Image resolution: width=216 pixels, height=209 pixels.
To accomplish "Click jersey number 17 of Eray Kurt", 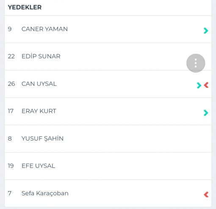I will 11,111.
